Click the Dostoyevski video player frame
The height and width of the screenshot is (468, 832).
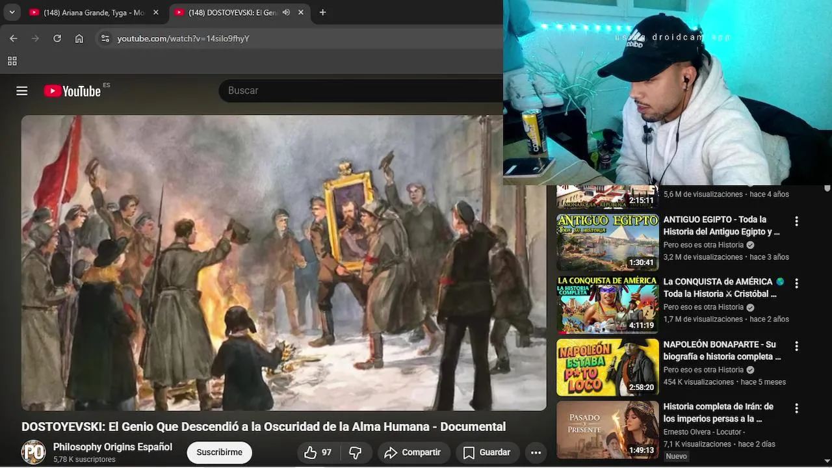[284, 263]
